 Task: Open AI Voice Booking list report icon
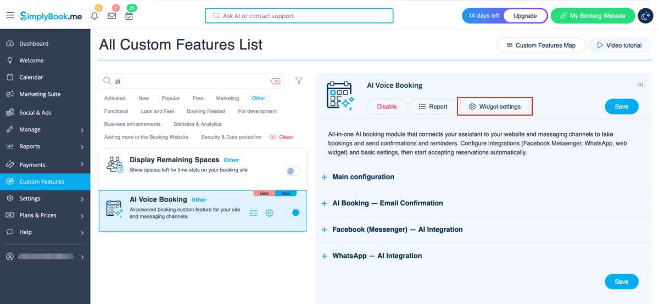click(x=254, y=213)
